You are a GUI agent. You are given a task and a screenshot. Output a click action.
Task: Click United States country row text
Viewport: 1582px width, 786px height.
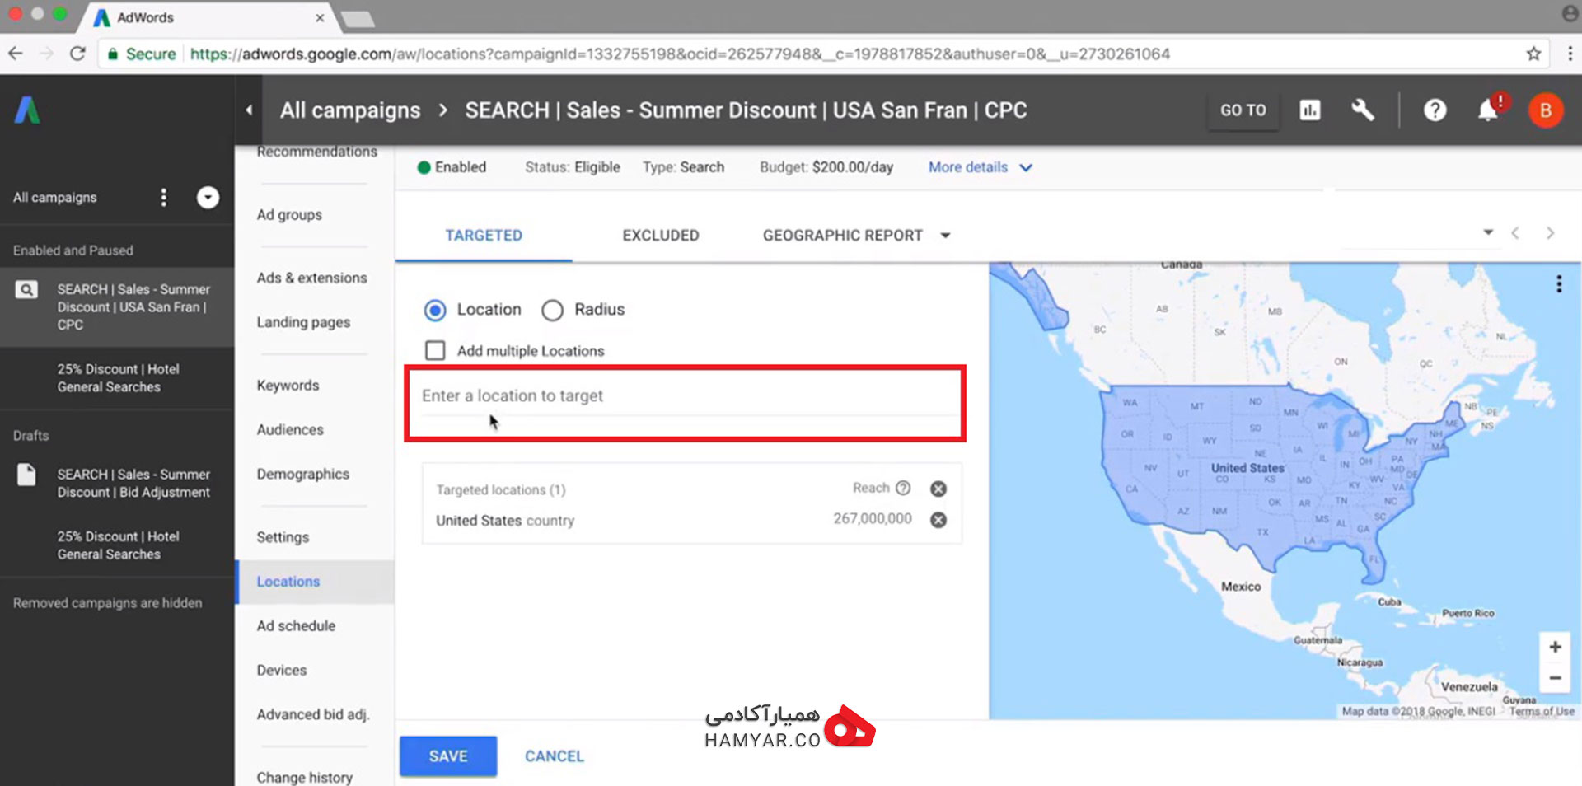(505, 521)
